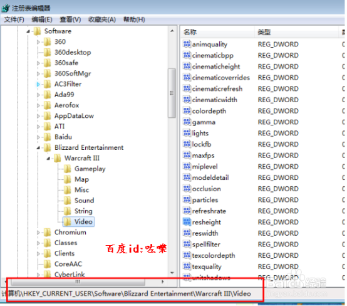Click the reswidth value icon
Viewport: 347px width, 306px height.
187,233
